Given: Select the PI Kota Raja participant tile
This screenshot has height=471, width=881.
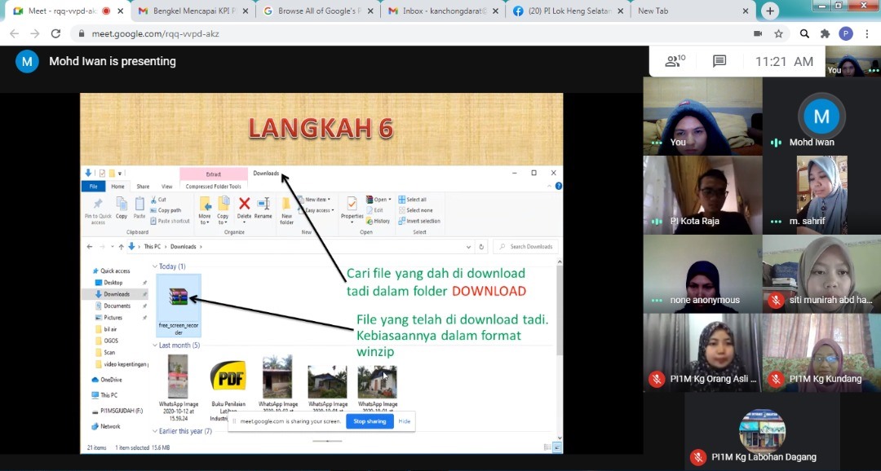Looking at the screenshot, I should 702,194.
